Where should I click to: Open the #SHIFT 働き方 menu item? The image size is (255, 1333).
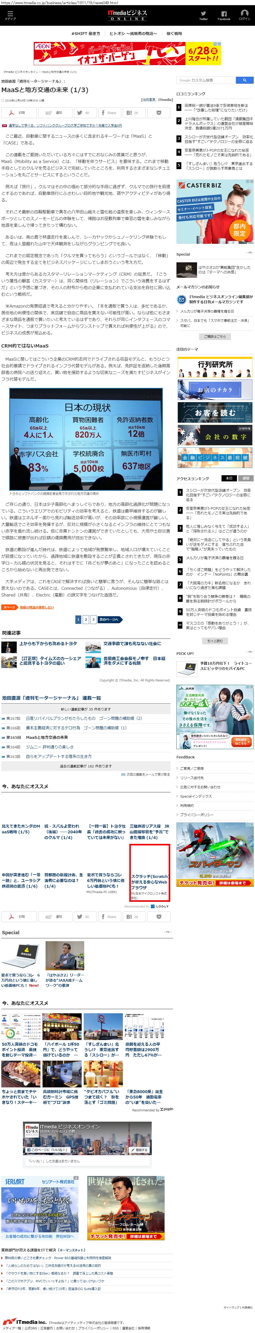click(85, 34)
